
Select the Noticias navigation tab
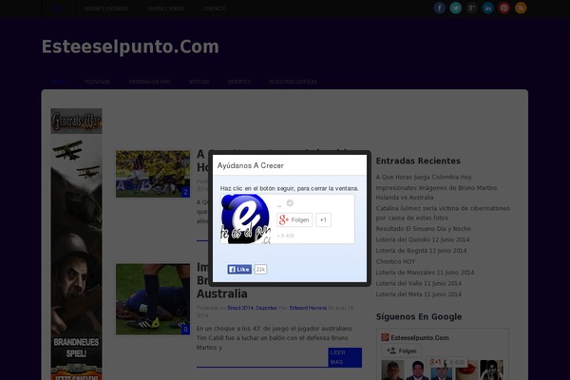(199, 82)
